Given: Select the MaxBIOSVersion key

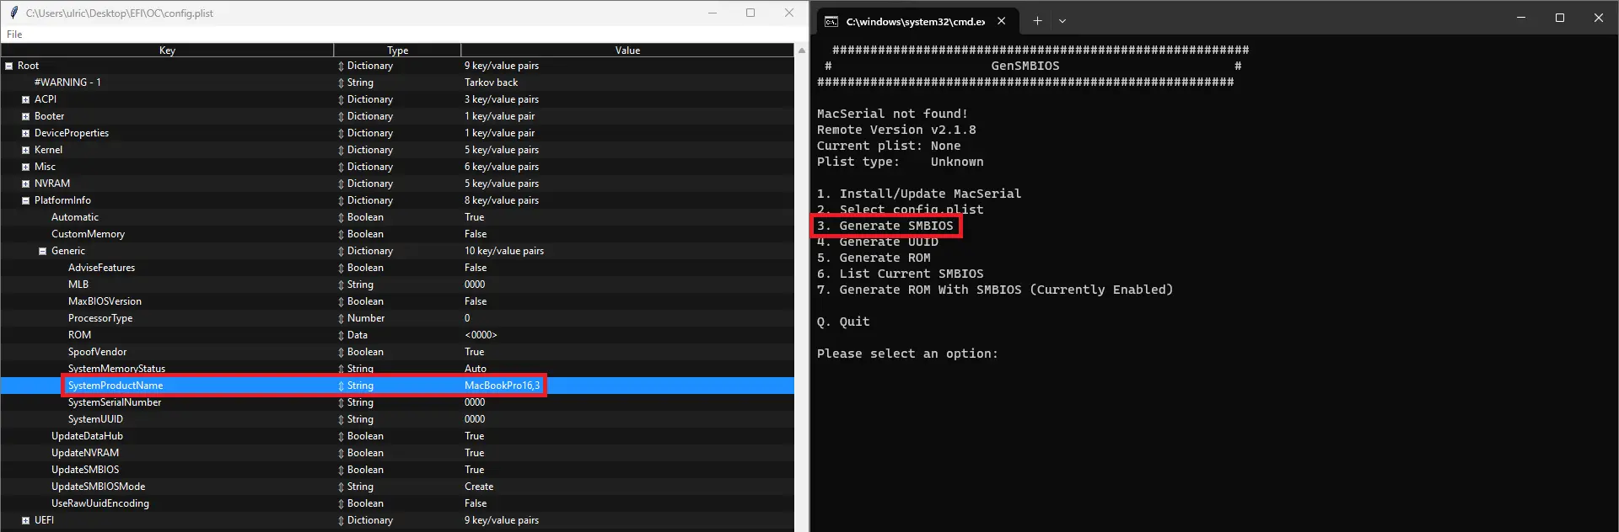Looking at the screenshot, I should (x=105, y=301).
